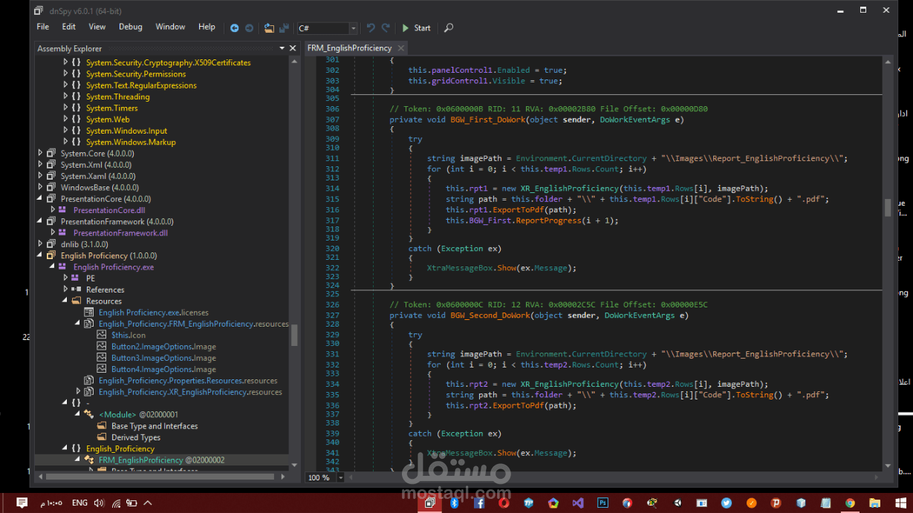This screenshot has width=913, height=513.
Task: Select English_Proficiency.Properties.Resources.resources row
Action: click(188, 380)
